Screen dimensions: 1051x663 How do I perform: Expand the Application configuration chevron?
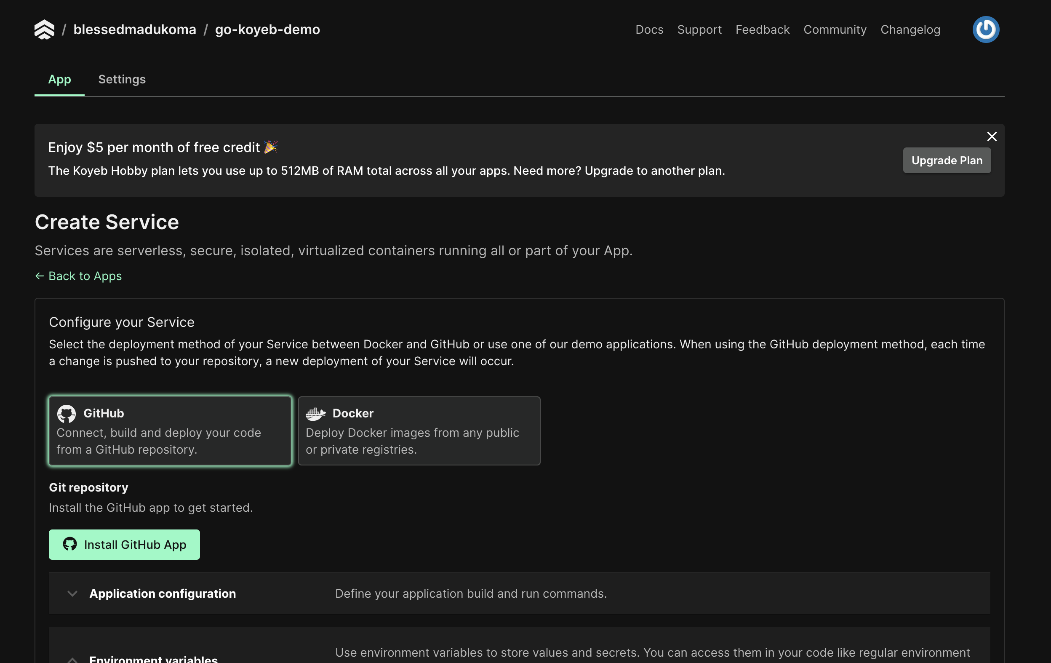(72, 593)
